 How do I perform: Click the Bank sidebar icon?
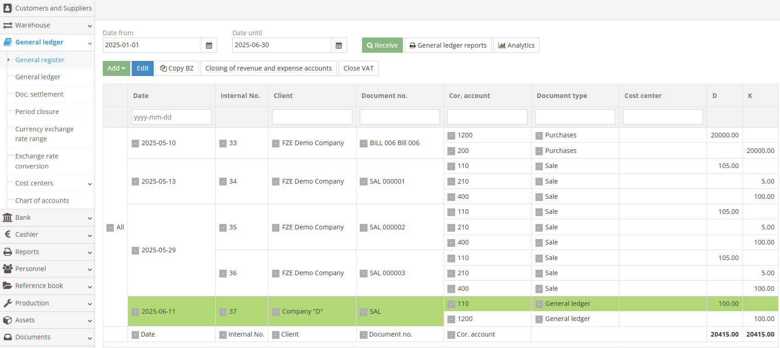pos(7,217)
